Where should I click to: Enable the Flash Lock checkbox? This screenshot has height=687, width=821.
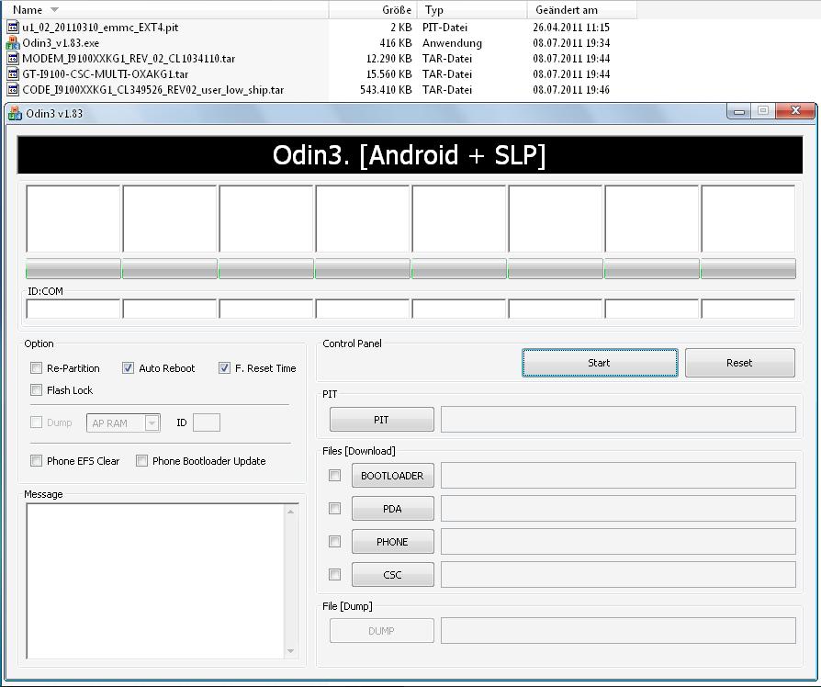pyautogui.click(x=36, y=390)
